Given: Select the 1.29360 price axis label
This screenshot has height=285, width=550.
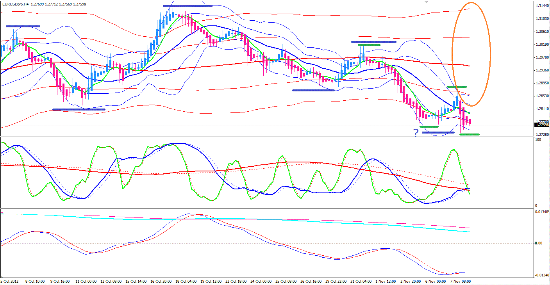Looking at the screenshot, I should [x=542, y=70].
